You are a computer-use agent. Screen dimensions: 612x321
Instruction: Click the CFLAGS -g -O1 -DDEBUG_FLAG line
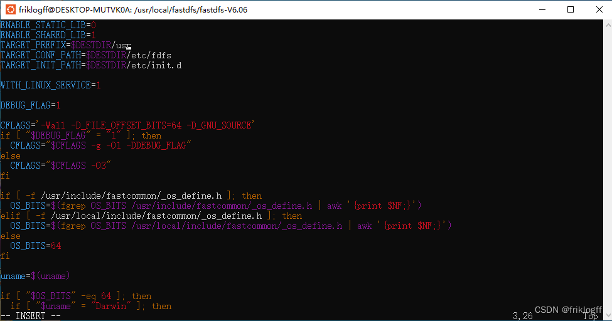[100, 145]
